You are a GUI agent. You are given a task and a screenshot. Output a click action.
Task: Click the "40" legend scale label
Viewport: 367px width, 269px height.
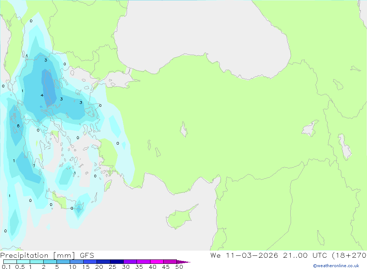click(x=152, y=267)
